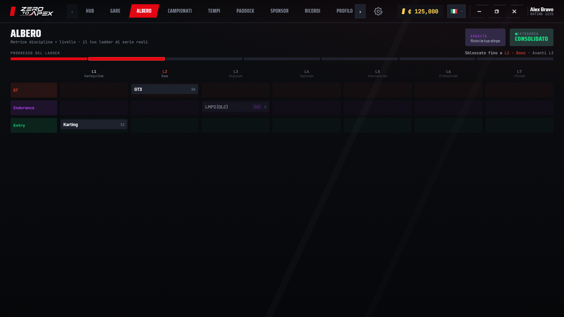The image size is (564, 317).
Task: Open the TEMPI tab
Action: [214, 11]
